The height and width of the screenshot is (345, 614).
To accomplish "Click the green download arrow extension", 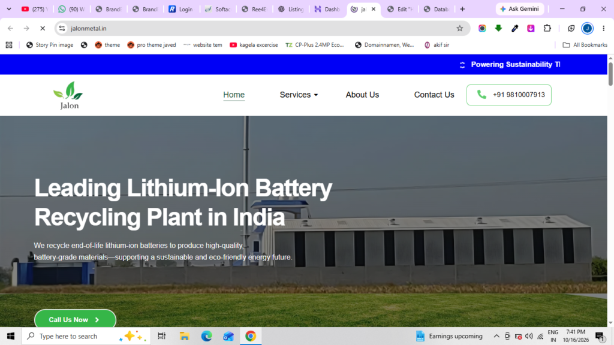I will 498,28.
